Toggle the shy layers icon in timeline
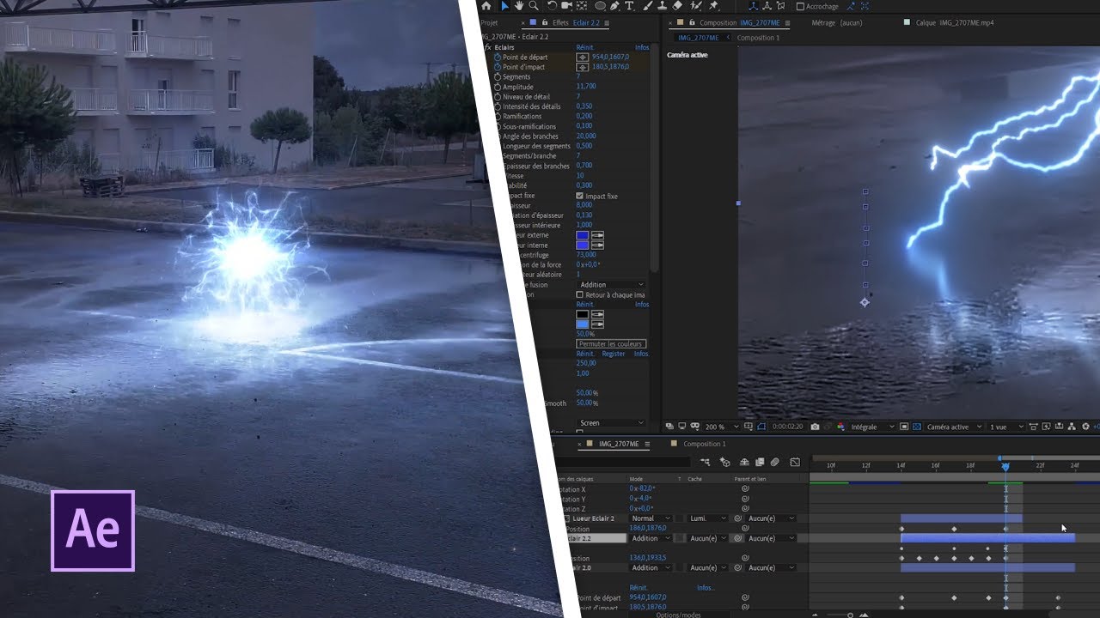Image resolution: width=1100 pixels, height=618 pixels. (x=744, y=462)
